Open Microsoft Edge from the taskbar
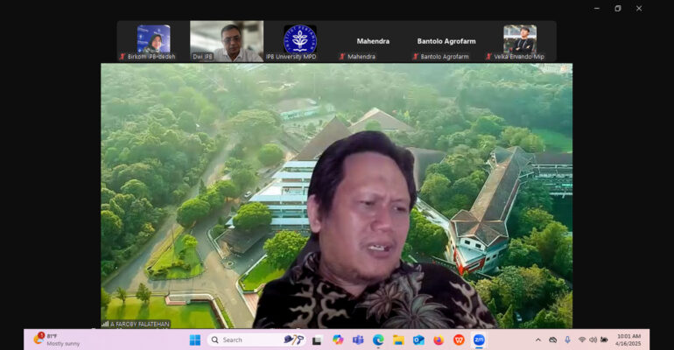The height and width of the screenshot is (350, 674). [x=378, y=339]
